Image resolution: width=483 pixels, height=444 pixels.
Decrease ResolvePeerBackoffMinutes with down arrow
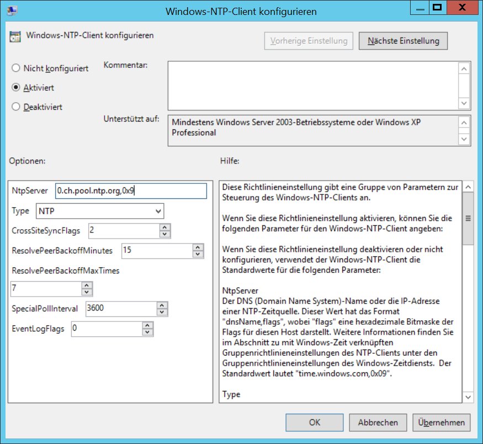198,254
